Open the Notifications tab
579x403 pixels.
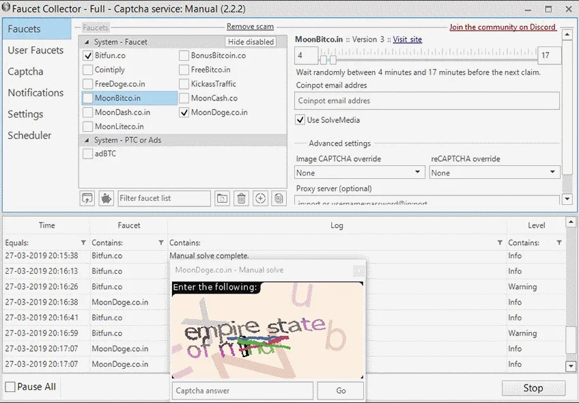pos(36,93)
